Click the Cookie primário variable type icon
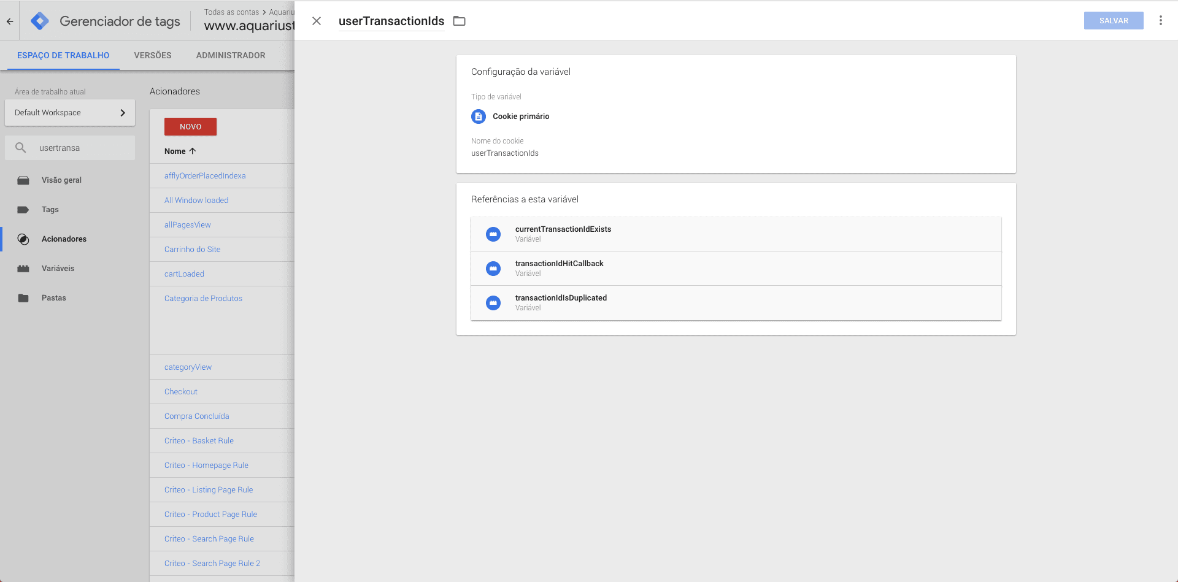1178x582 pixels. (x=479, y=117)
